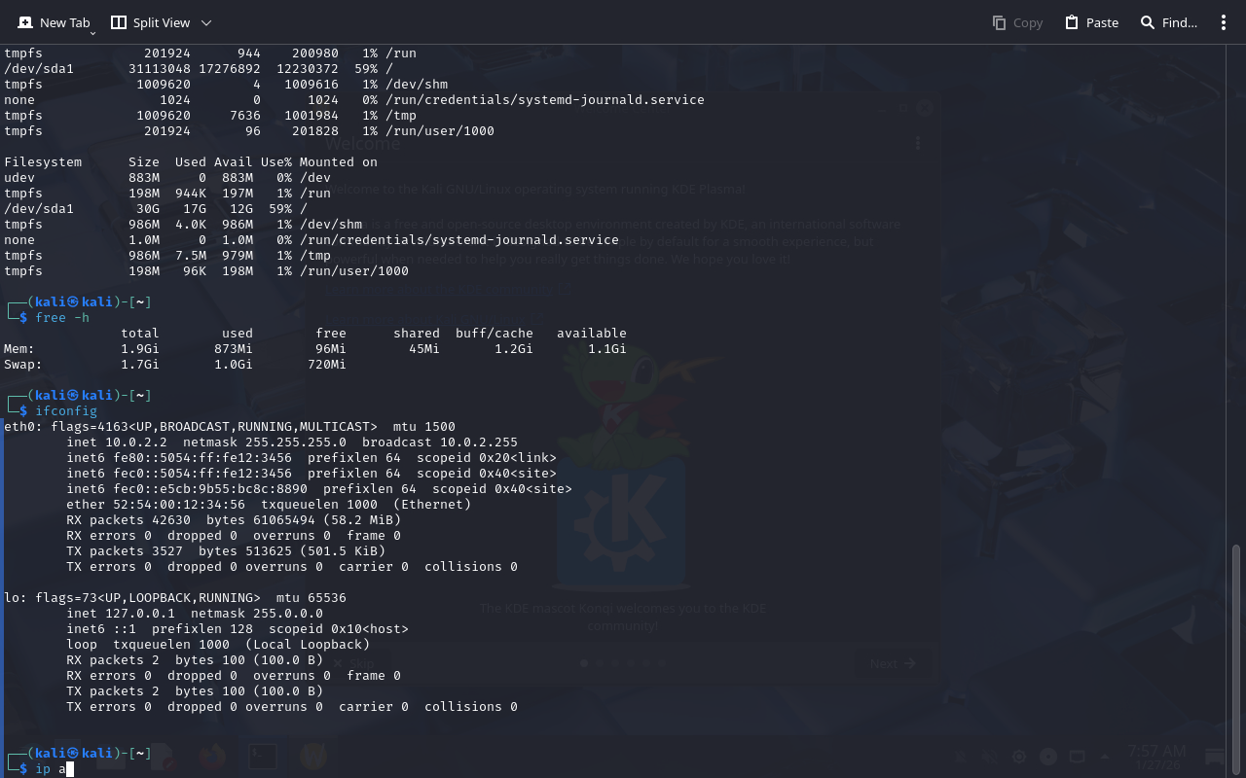Open the three-dot hamburger menu
Viewport: 1246px width, 778px height.
pyautogui.click(x=1224, y=22)
